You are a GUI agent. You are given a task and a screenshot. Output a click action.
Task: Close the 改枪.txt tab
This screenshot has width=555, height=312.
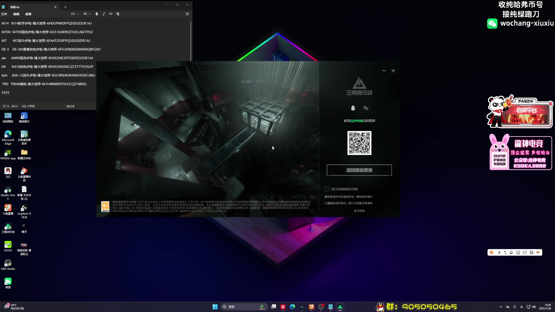tap(55, 7)
